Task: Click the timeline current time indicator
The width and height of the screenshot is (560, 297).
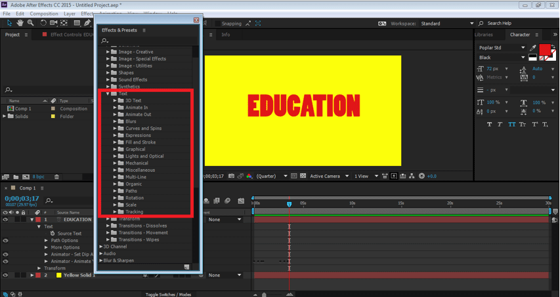Action: (290, 205)
